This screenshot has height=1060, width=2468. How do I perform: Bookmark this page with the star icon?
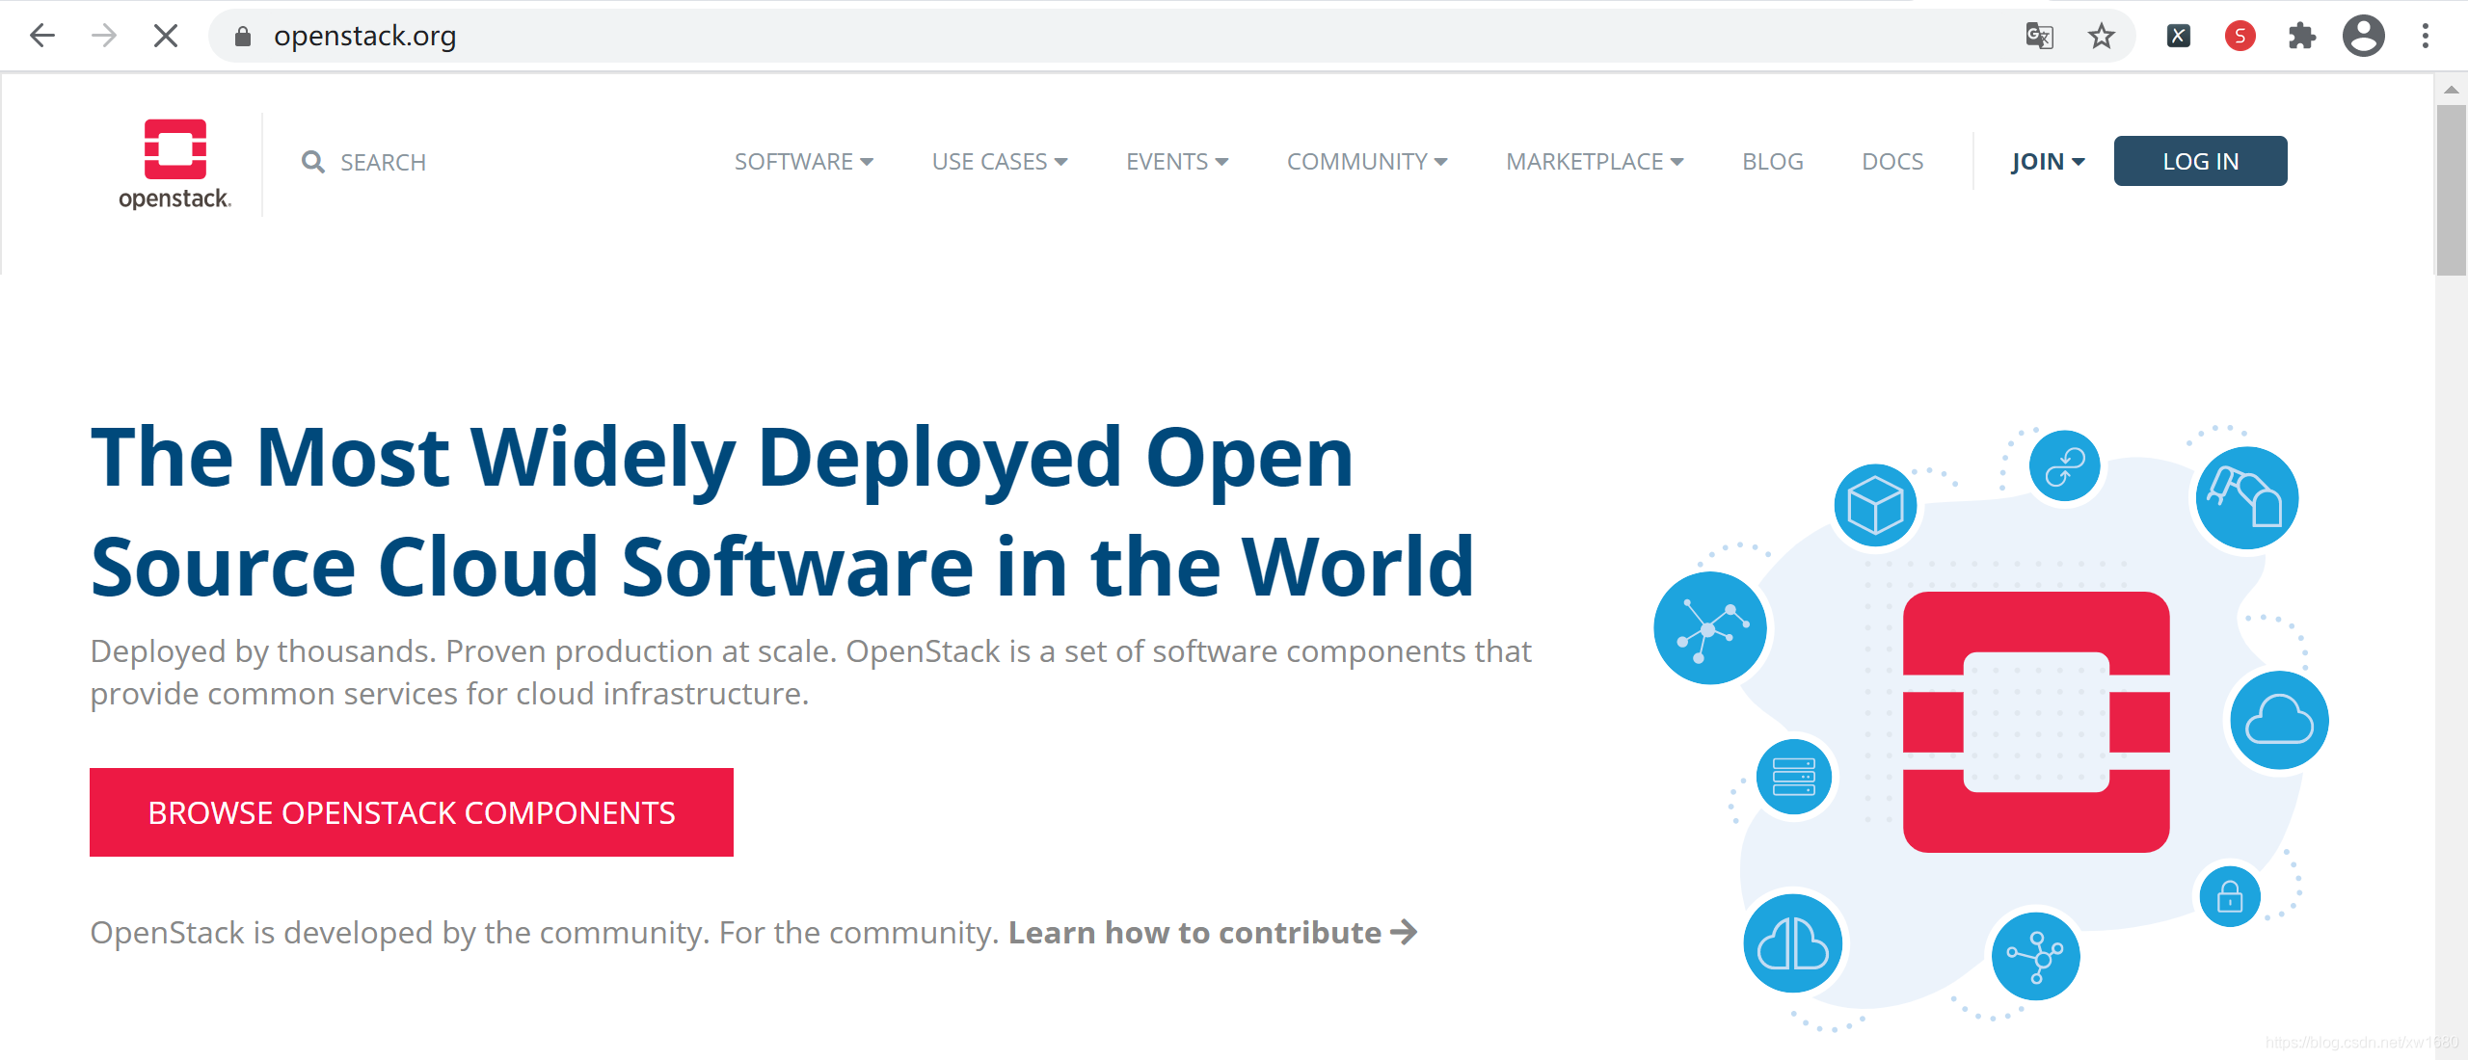[2101, 36]
